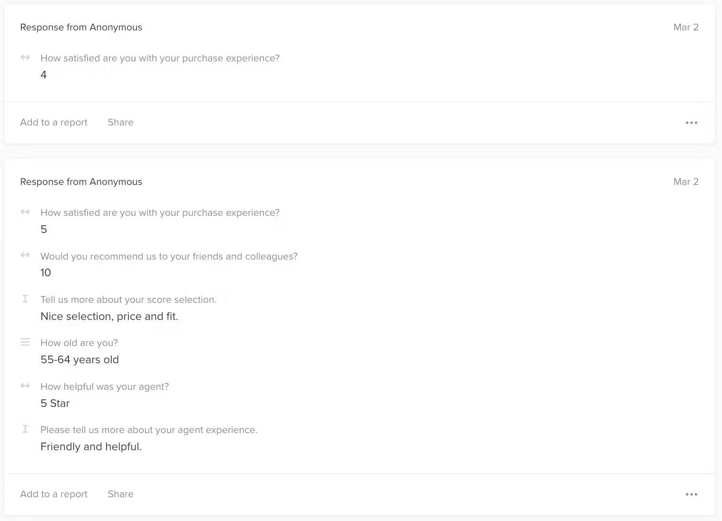Share the second anonymous response
The height and width of the screenshot is (521, 722).
click(x=121, y=494)
